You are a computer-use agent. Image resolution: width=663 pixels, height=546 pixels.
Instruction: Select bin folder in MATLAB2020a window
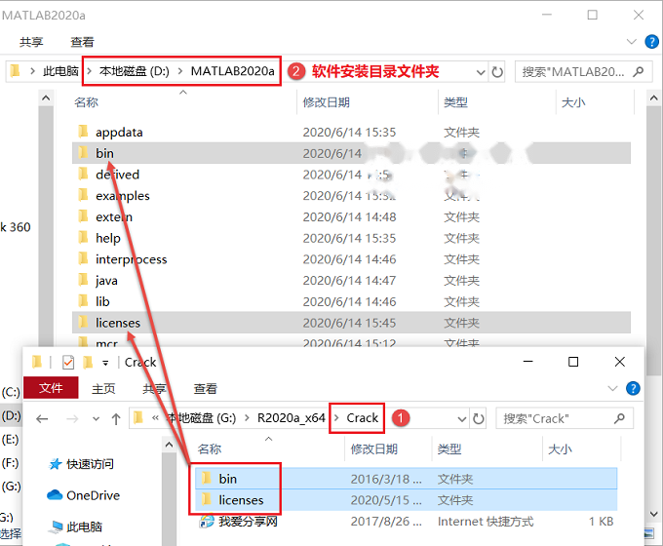click(351, 153)
